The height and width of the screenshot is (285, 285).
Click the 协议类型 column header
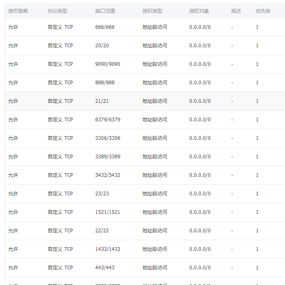pyautogui.click(x=57, y=11)
